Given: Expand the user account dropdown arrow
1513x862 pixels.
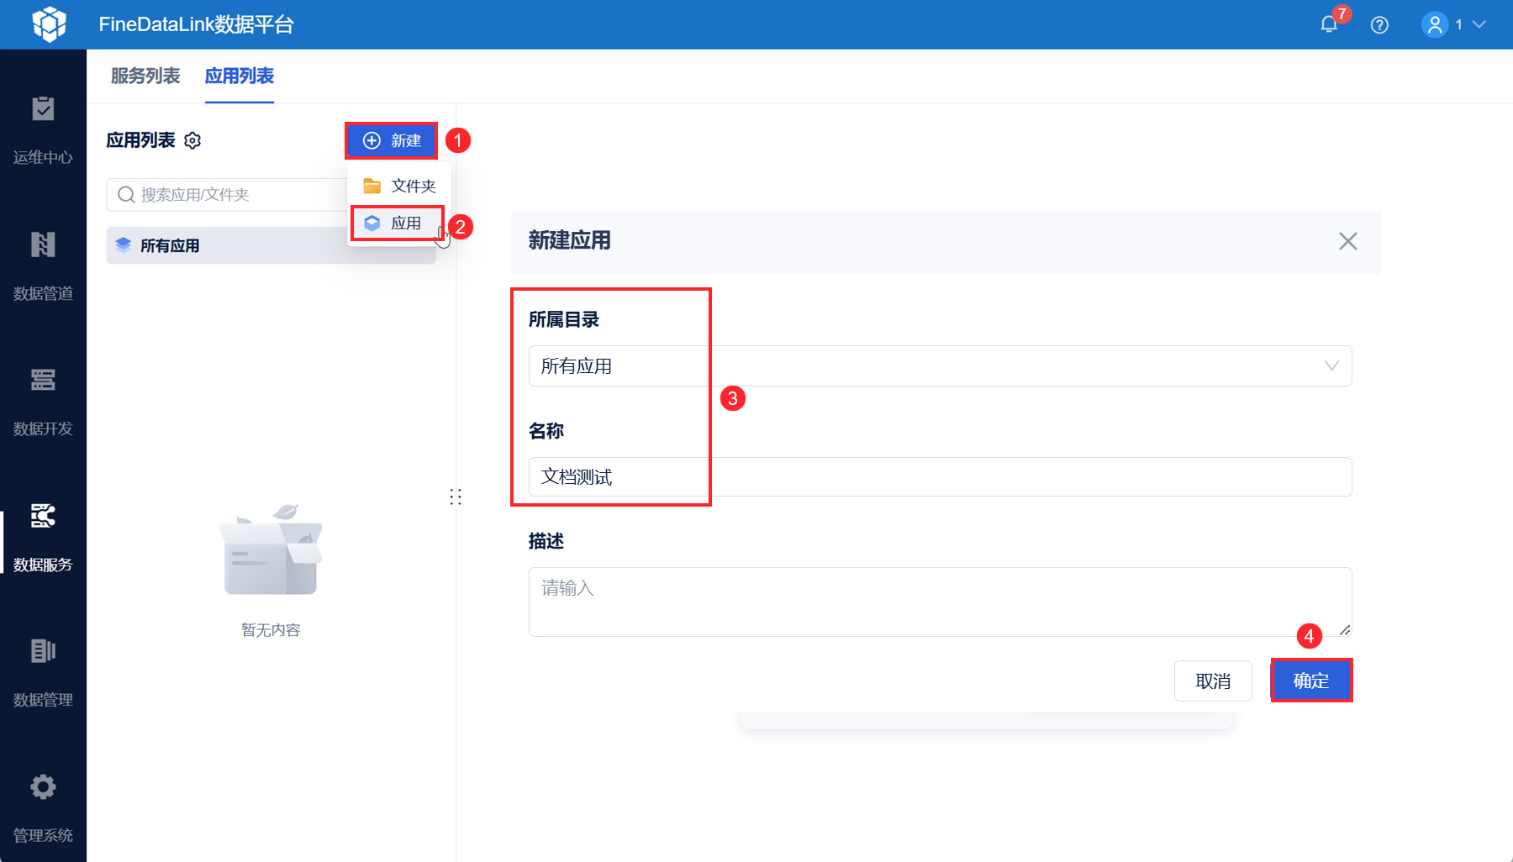Looking at the screenshot, I should point(1479,24).
